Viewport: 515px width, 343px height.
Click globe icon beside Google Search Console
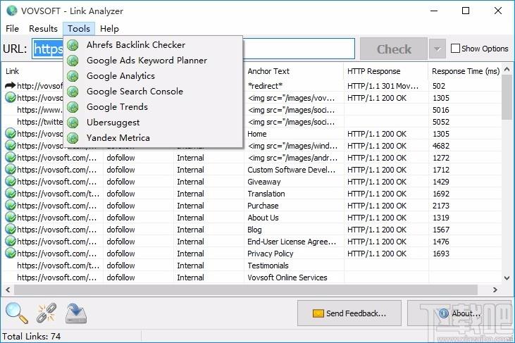pos(73,92)
